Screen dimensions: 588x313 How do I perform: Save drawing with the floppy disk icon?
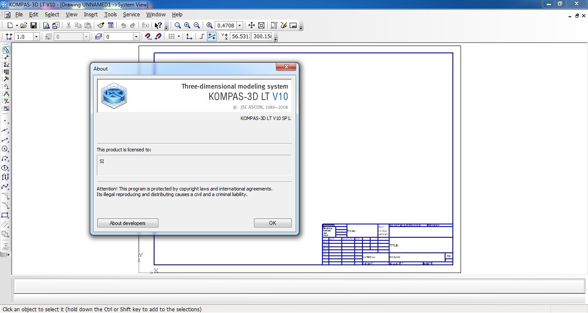34,25
